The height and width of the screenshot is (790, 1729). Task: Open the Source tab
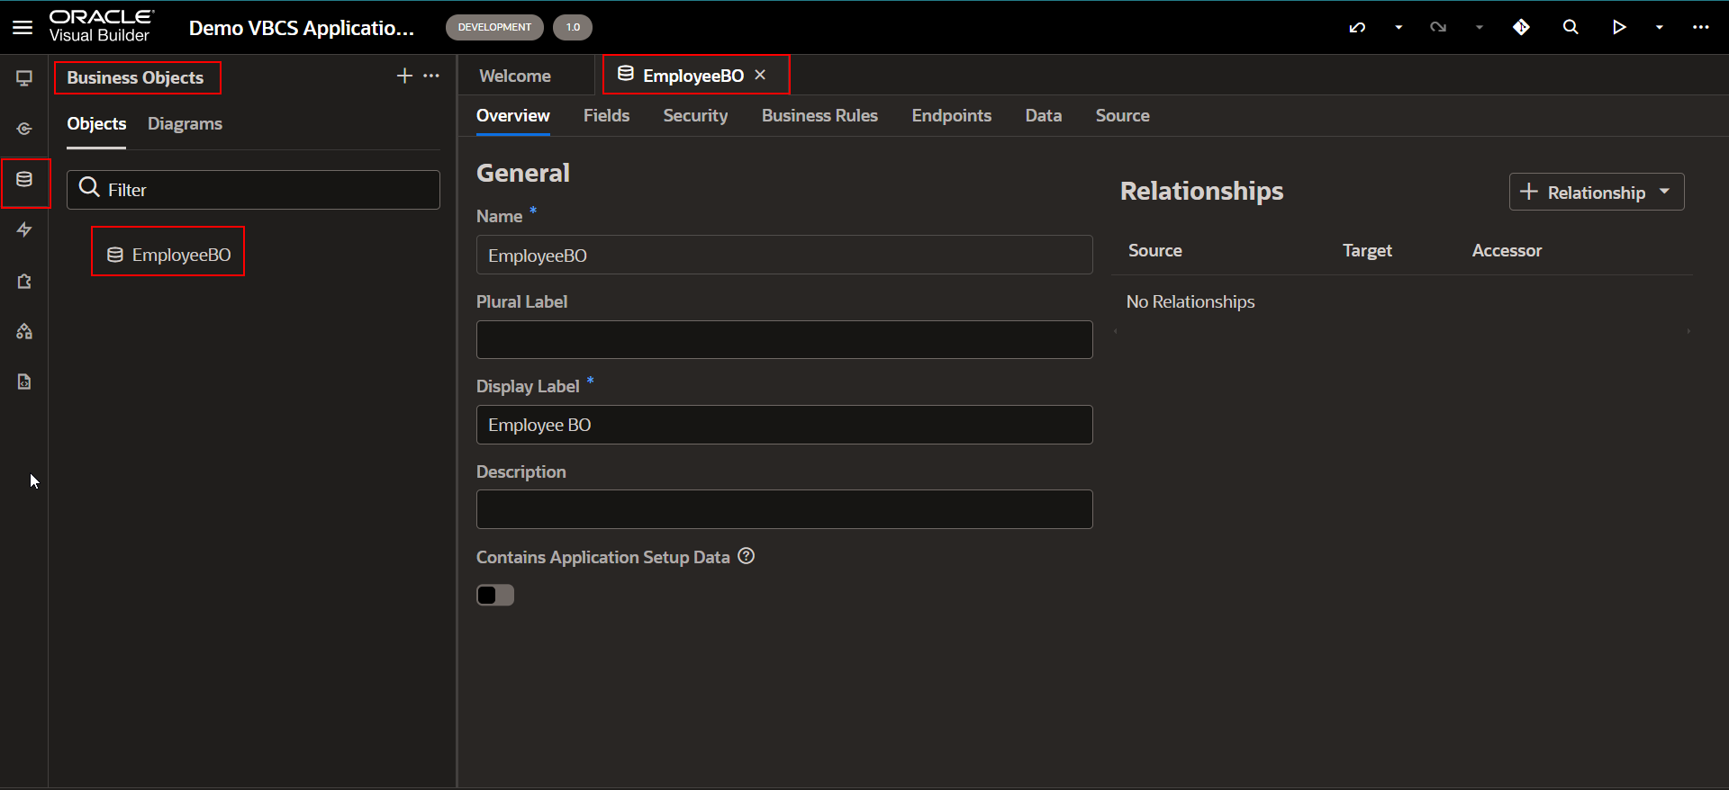pyautogui.click(x=1122, y=115)
